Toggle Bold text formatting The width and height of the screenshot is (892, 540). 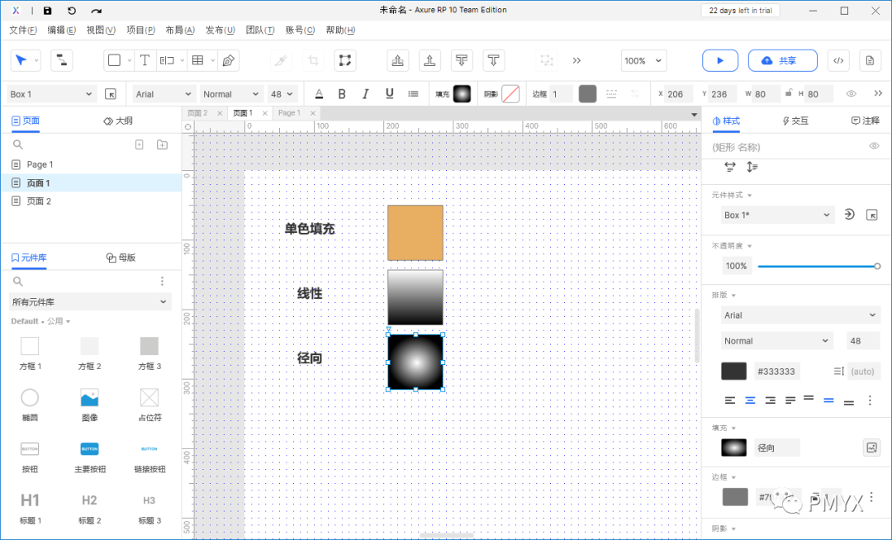pyautogui.click(x=341, y=94)
